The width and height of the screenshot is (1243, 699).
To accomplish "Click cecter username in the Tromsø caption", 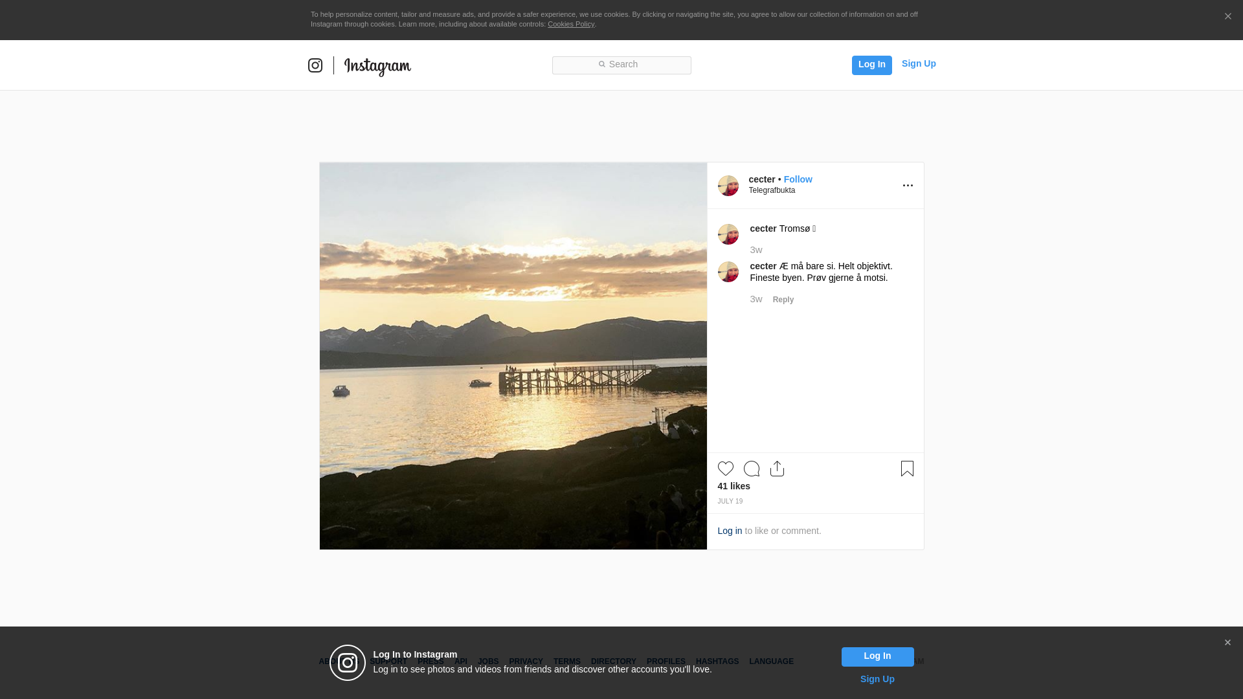I will pyautogui.click(x=763, y=228).
